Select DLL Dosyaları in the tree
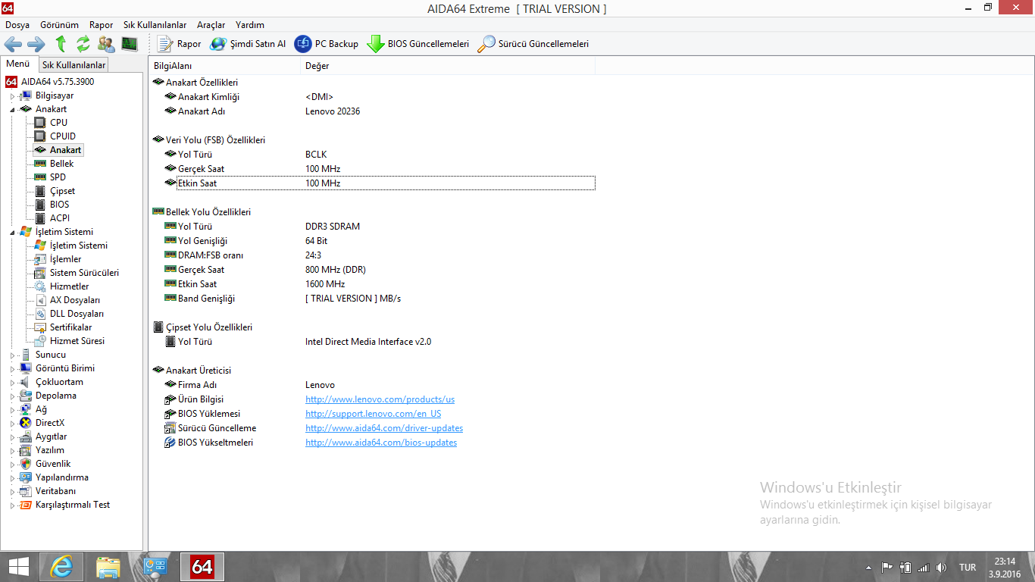The width and height of the screenshot is (1035, 582). point(77,314)
